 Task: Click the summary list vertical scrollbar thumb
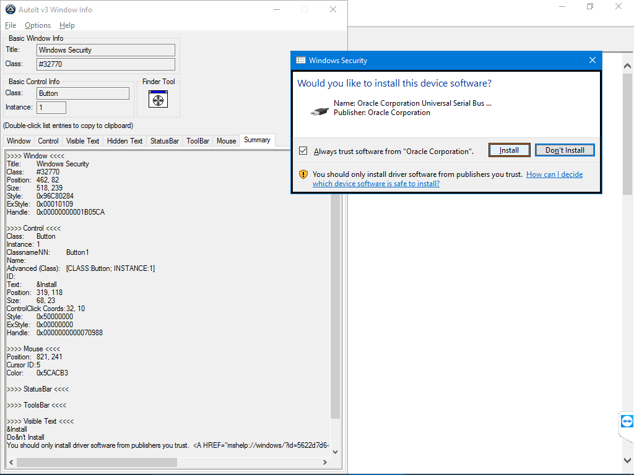click(335, 306)
